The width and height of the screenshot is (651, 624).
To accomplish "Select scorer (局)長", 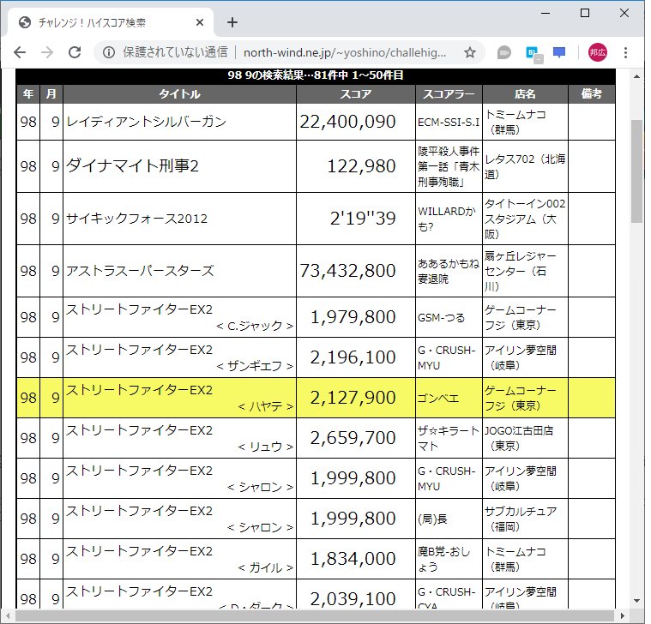I will [432, 519].
